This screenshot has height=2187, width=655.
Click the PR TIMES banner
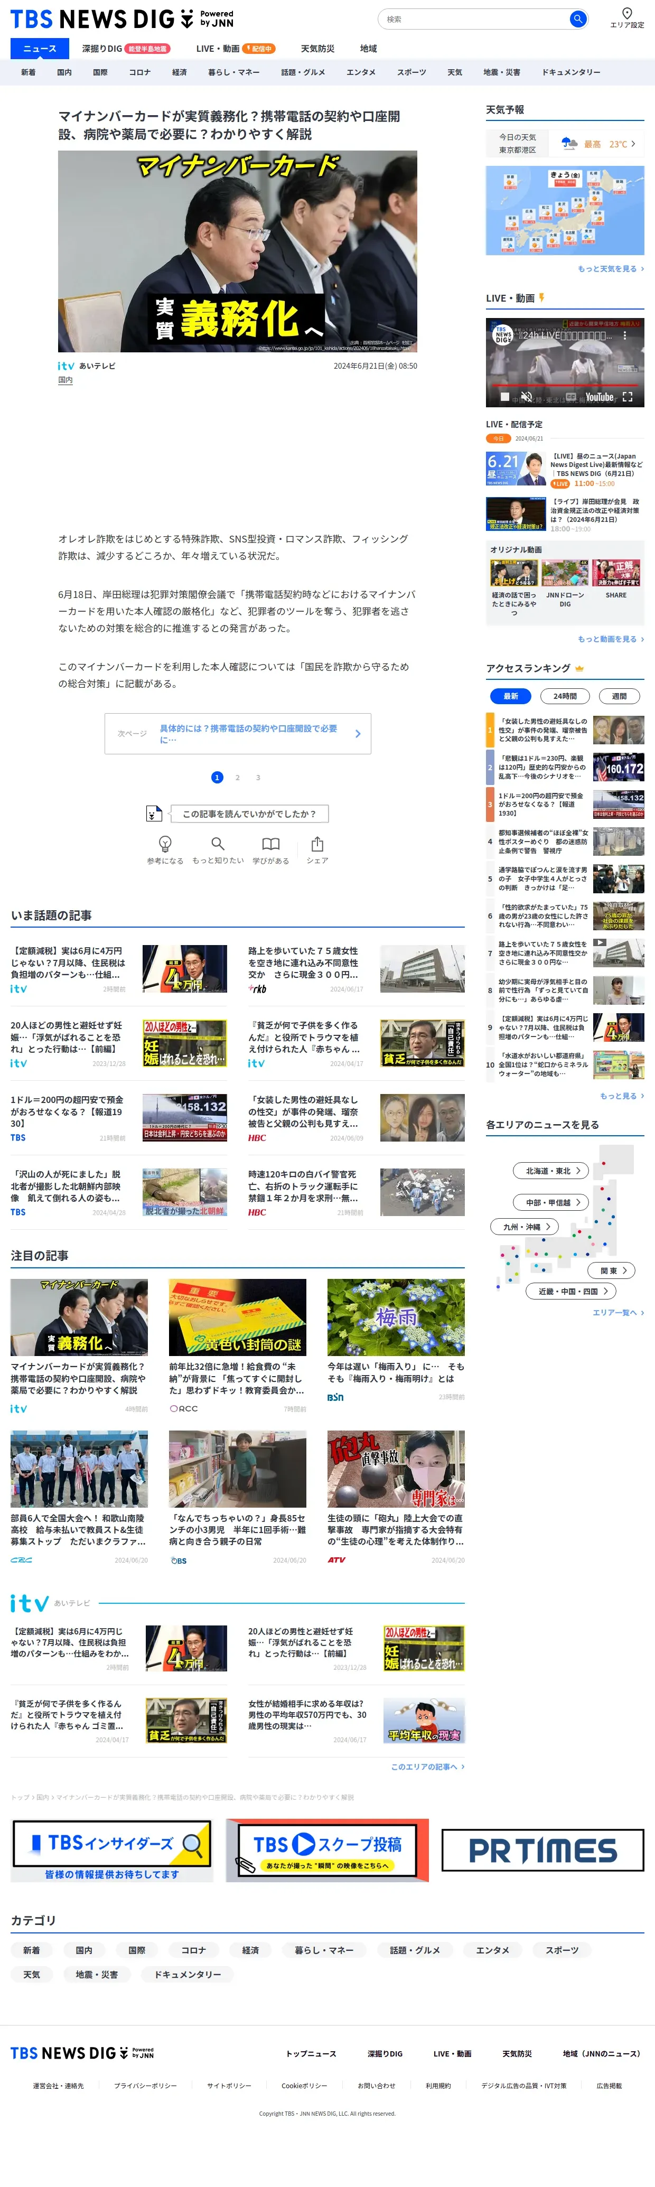[543, 1850]
